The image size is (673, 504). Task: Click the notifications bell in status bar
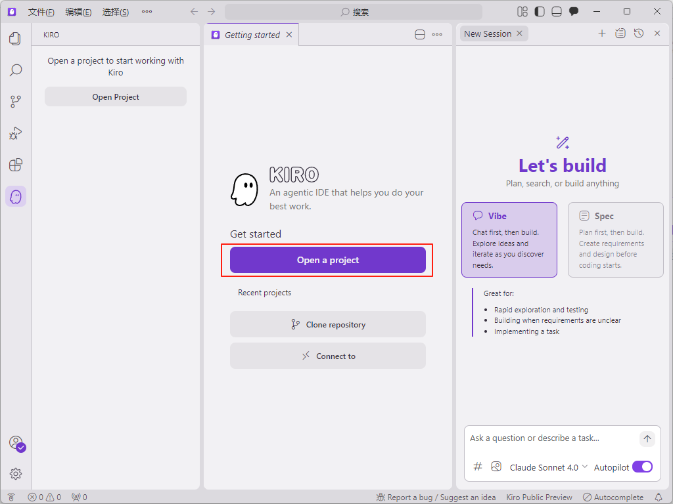(659, 497)
